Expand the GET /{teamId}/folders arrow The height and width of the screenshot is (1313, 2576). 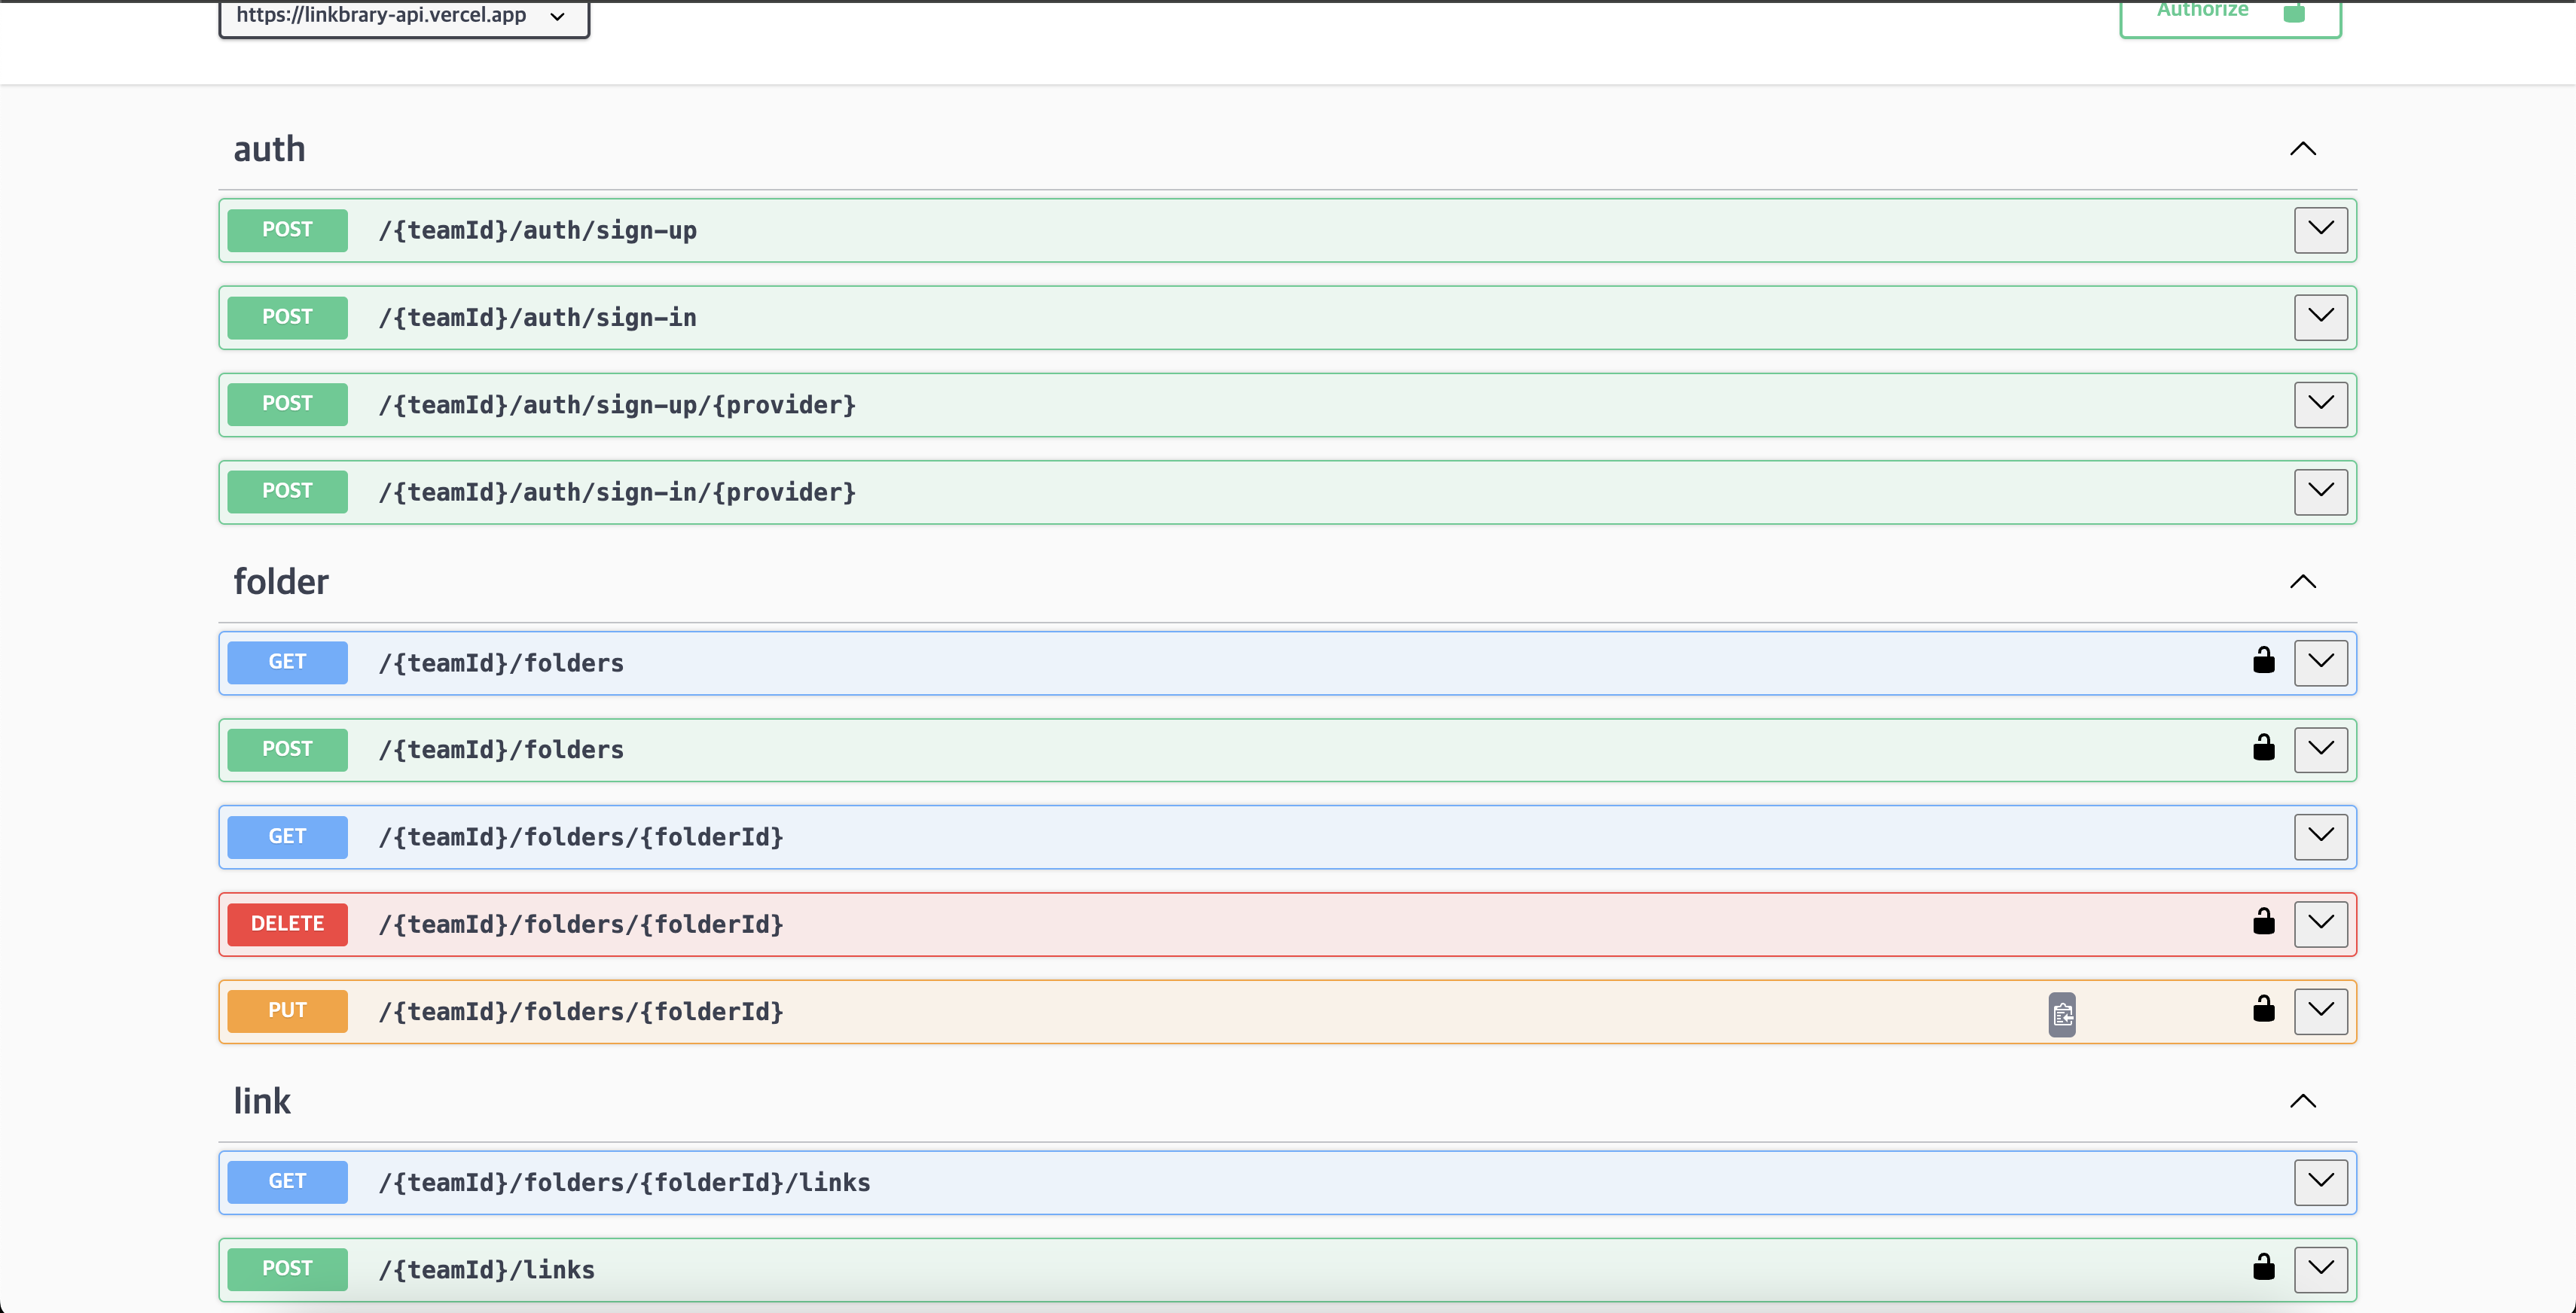pyautogui.click(x=2321, y=663)
